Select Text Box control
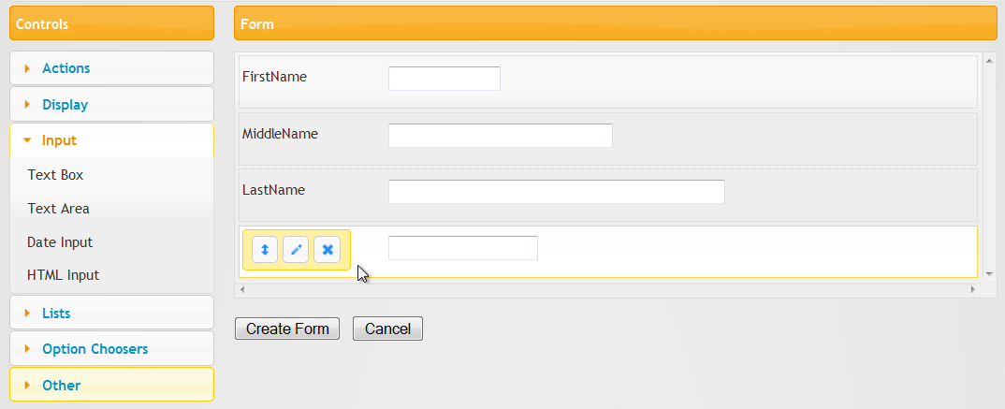The image size is (1005, 409). pos(55,175)
